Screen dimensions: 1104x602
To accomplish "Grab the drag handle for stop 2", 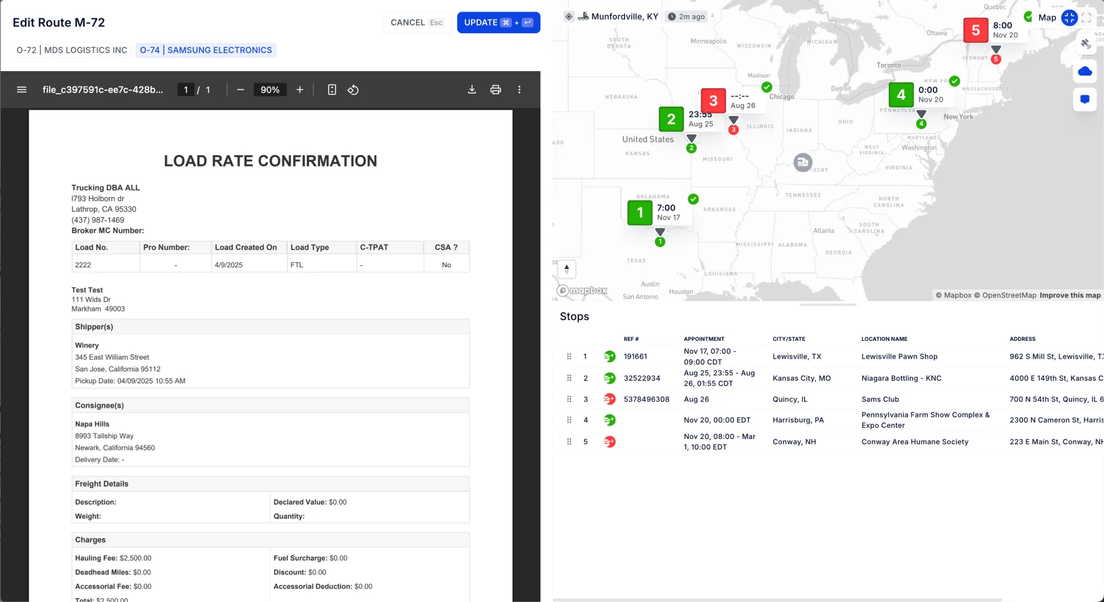I will pos(569,378).
